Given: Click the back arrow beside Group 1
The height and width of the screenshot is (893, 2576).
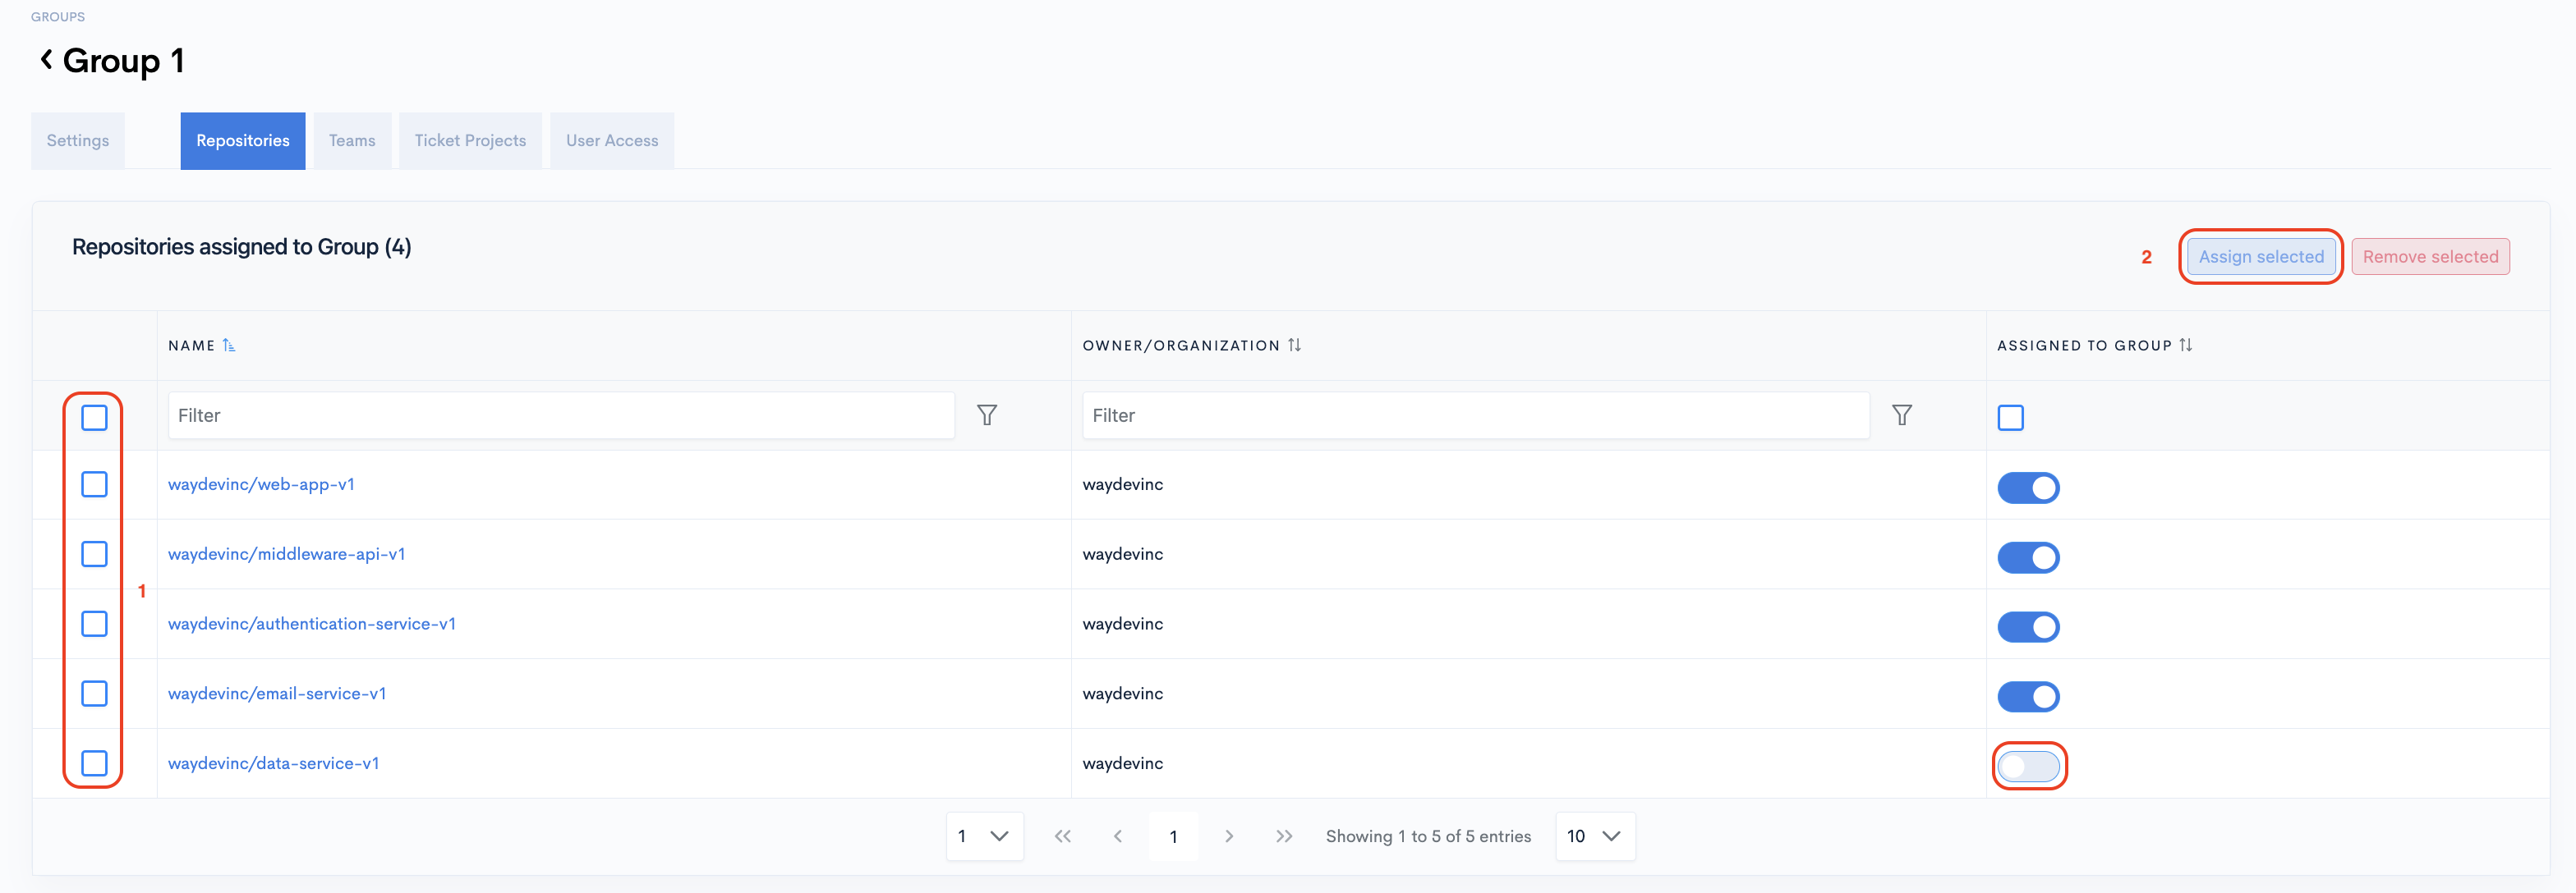Looking at the screenshot, I should (46, 60).
